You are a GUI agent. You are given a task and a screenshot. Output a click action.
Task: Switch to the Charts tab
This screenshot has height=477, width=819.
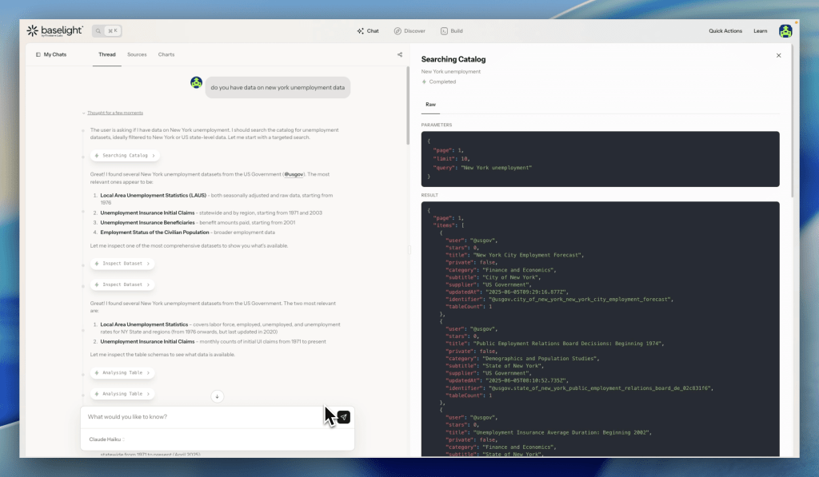[166, 54]
